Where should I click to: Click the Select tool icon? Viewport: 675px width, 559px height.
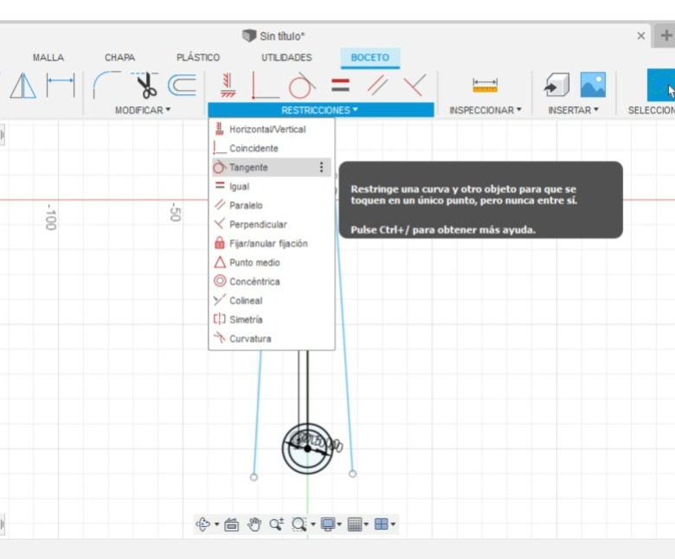(661, 85)
